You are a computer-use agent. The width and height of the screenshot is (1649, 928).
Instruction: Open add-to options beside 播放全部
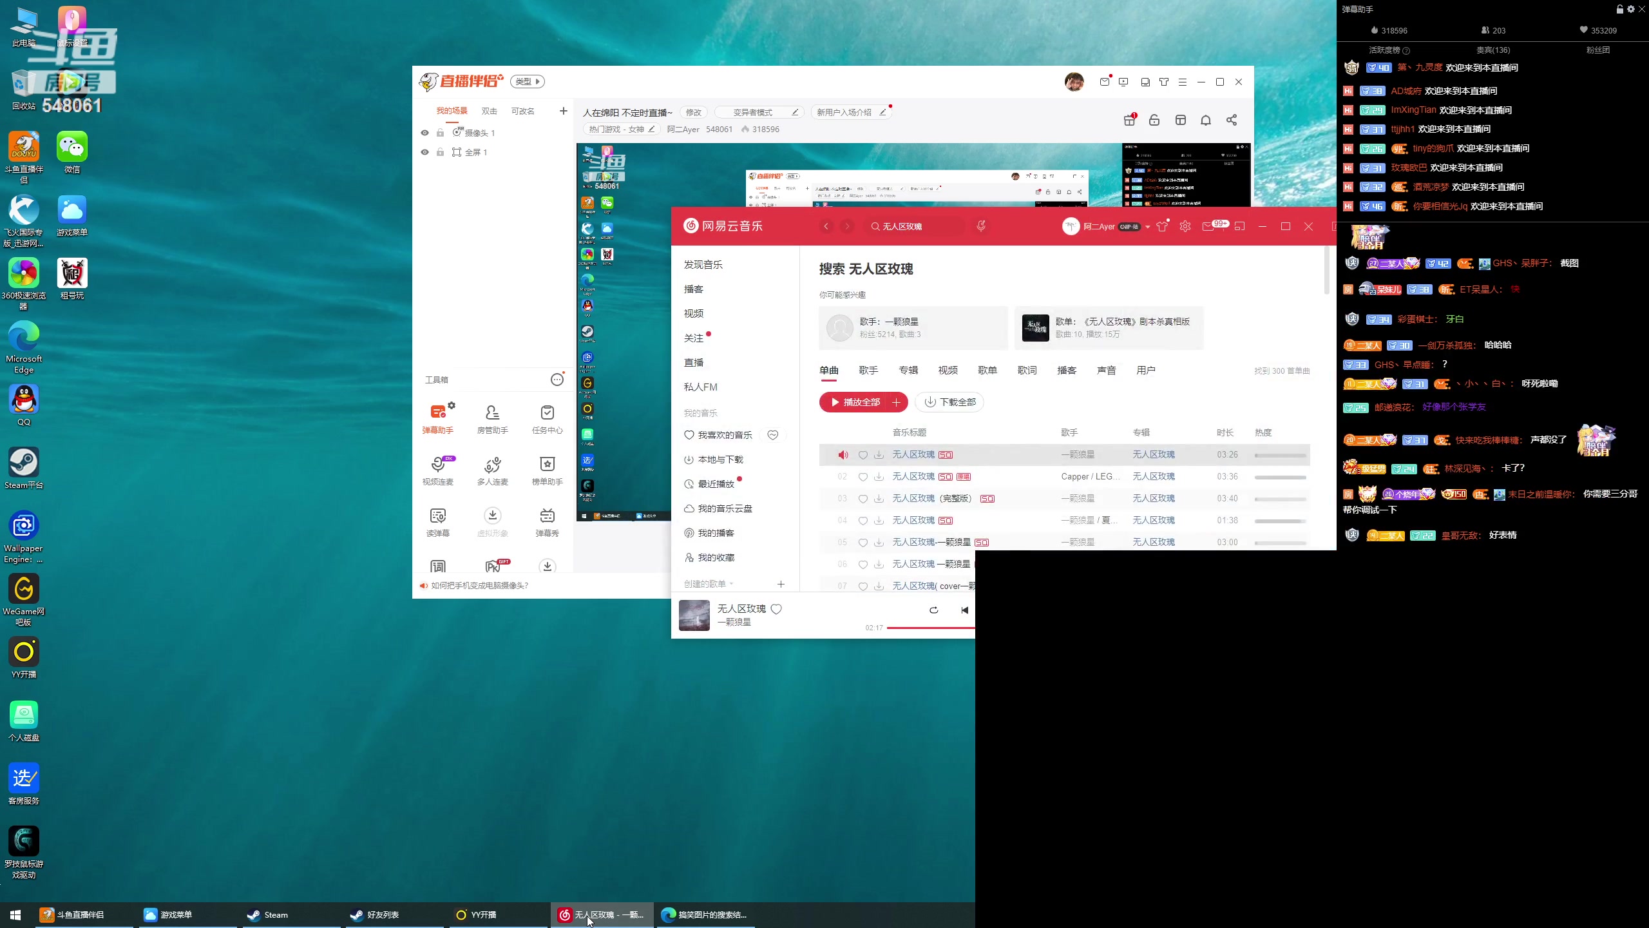coord(896,402)
